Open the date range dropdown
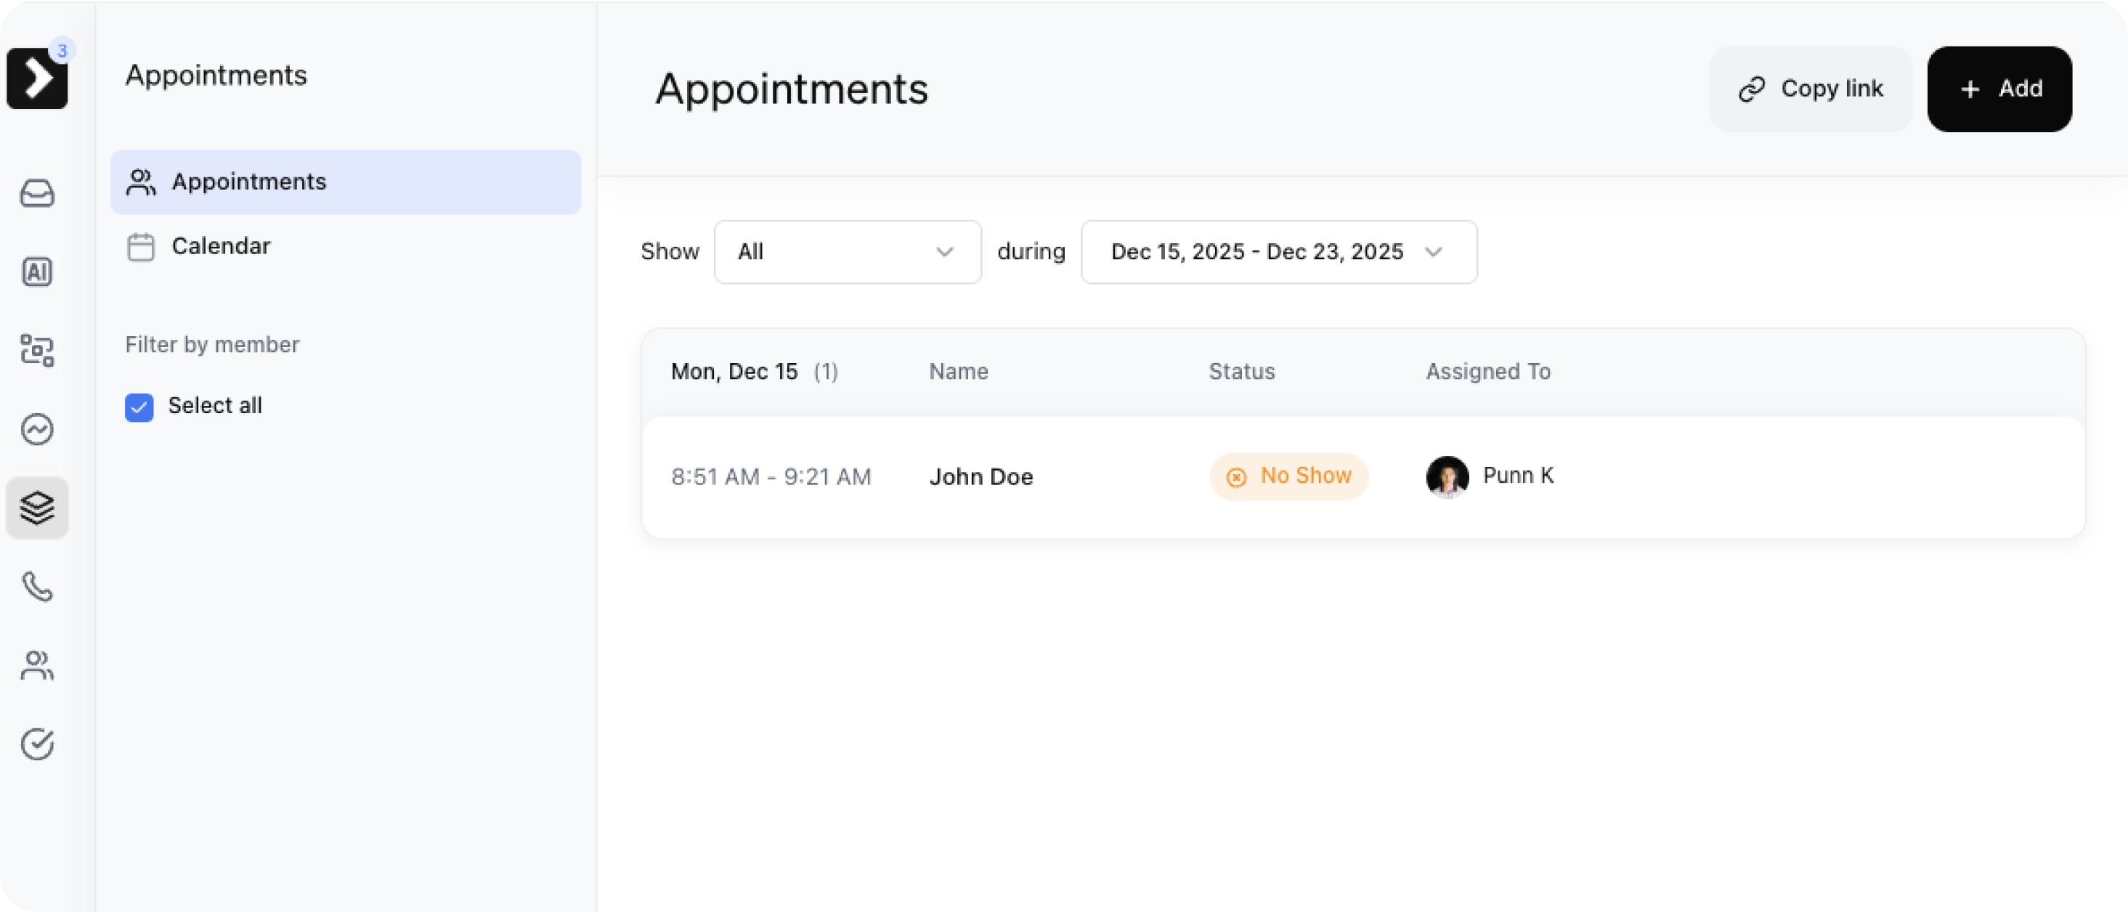This screenshot has height=912, width=2128. click(x=1256, y=252)
